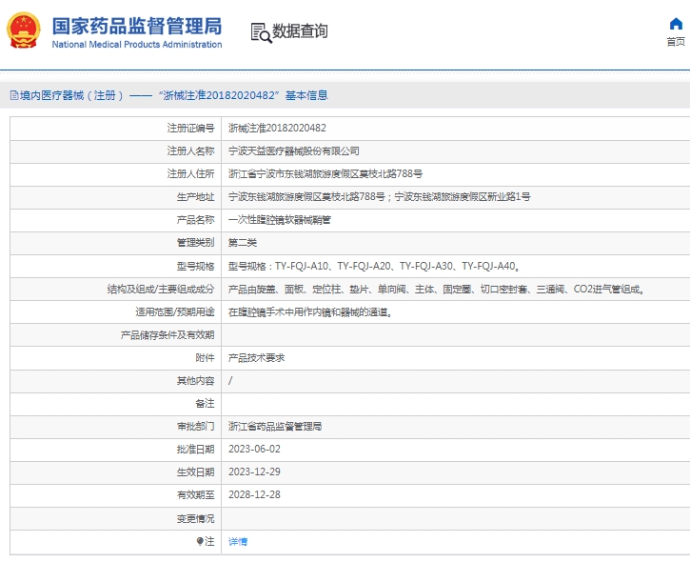690x562 pixels.
Task: Click approval department 浙江省药品监督管理局
Action: [275, 427]
